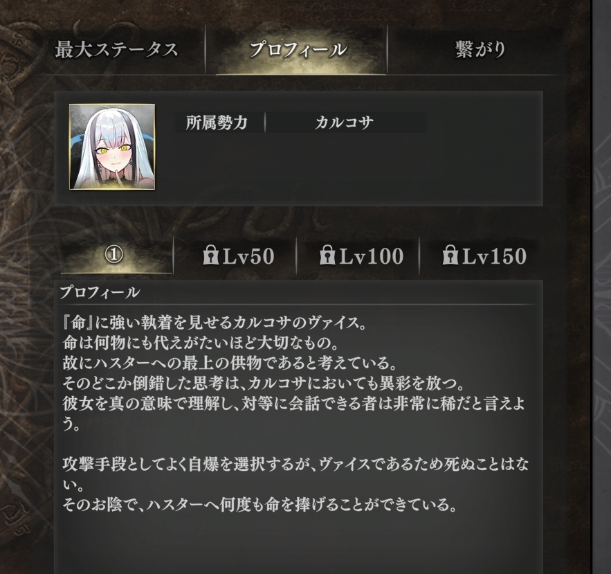Image resolution: width=611 pixels, height=574 pixels.
Task: Select the カルコサ faction name
Action: click(345, 123)
